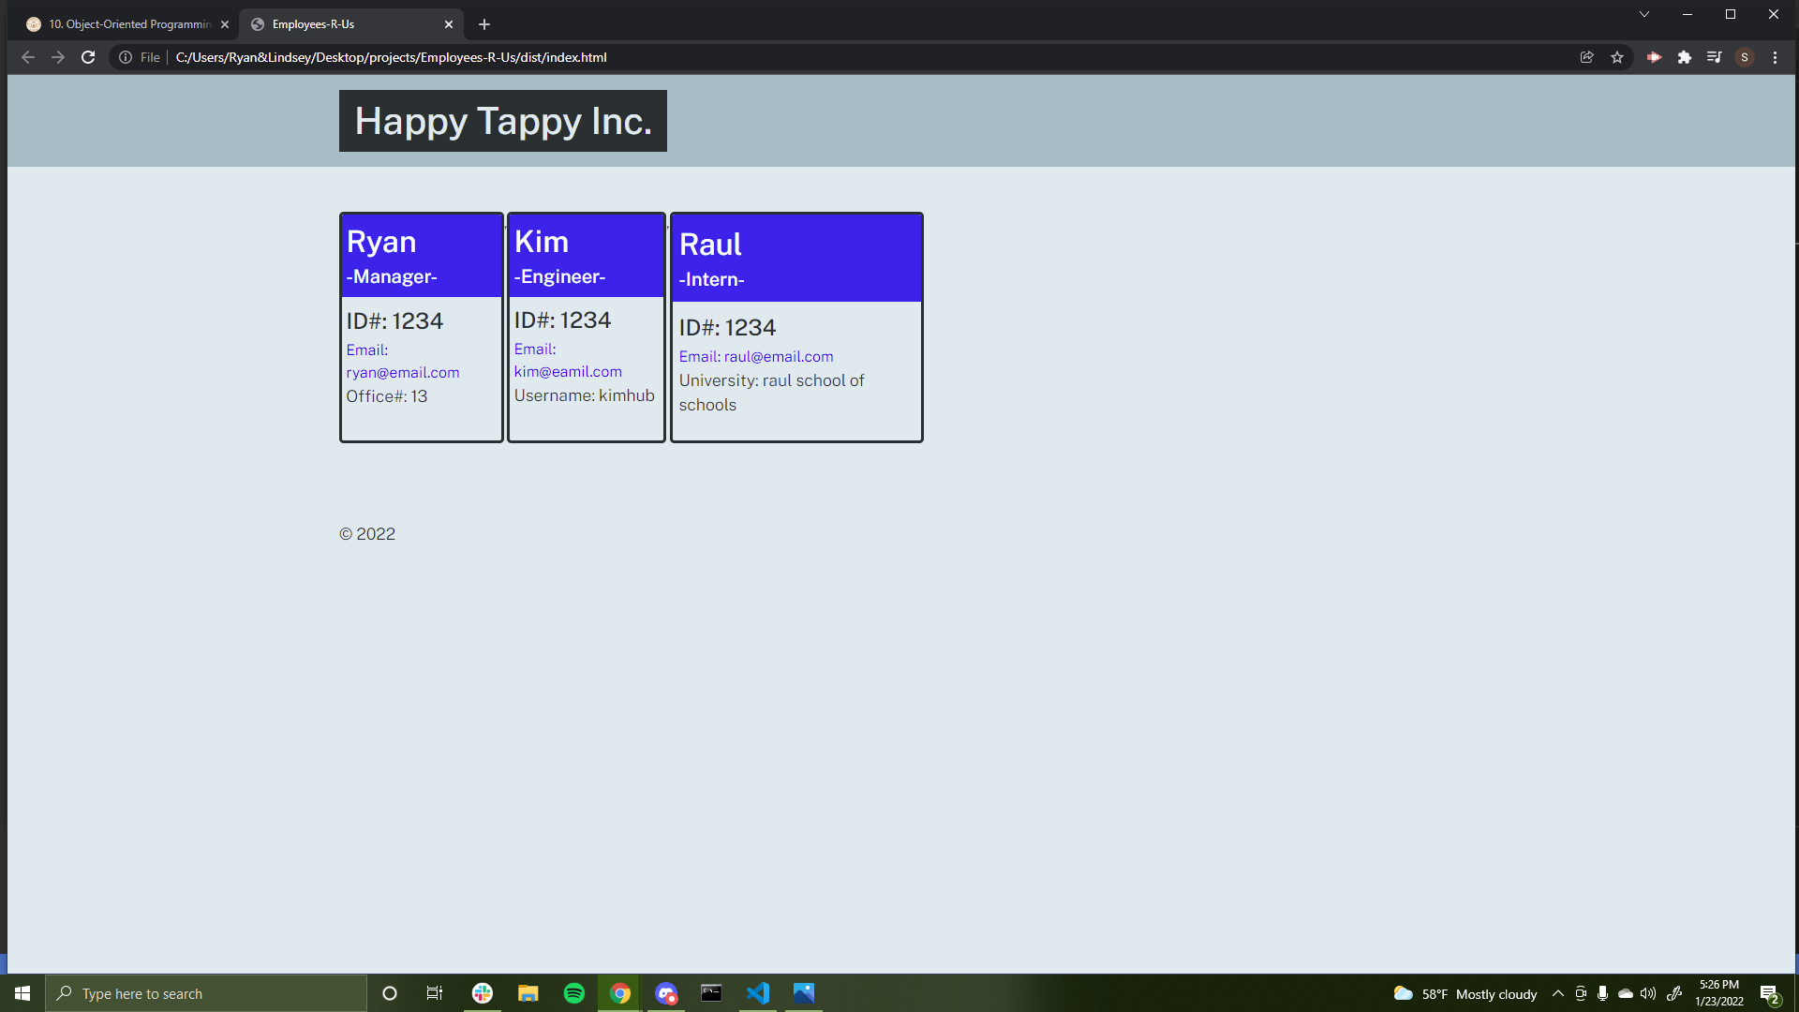Click raul@email.com email link
The width and height of the screenshot is (1799, 1012).
pyautogui.click(x=778, y=356)
